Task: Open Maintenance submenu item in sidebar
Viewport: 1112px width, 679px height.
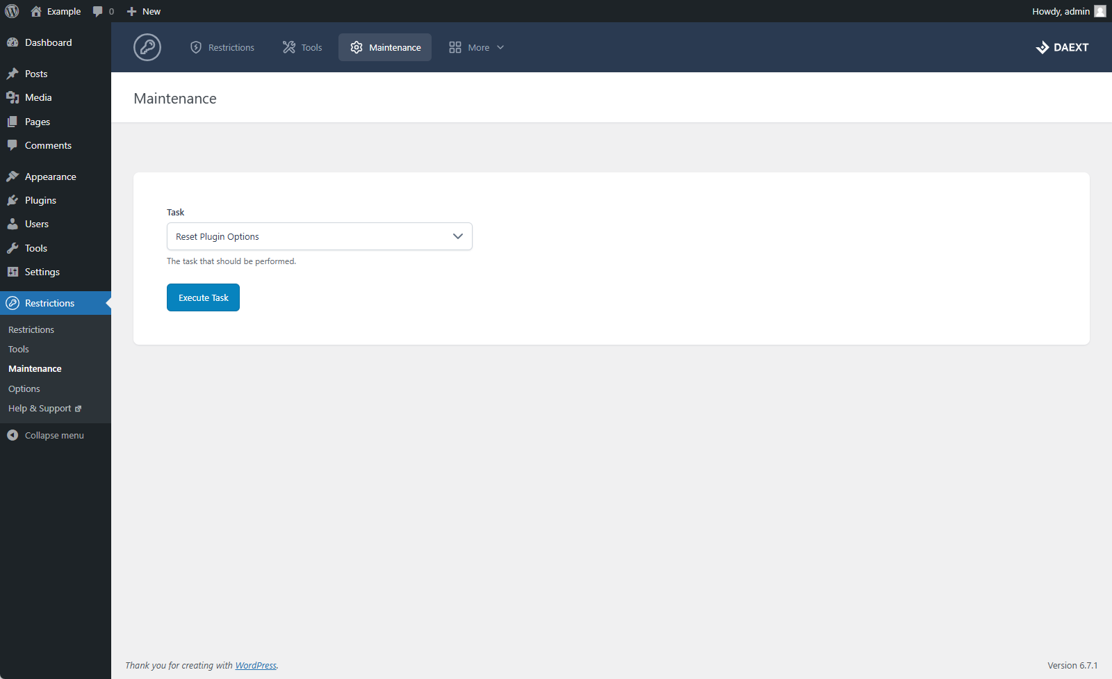Action: coord(35,368)
